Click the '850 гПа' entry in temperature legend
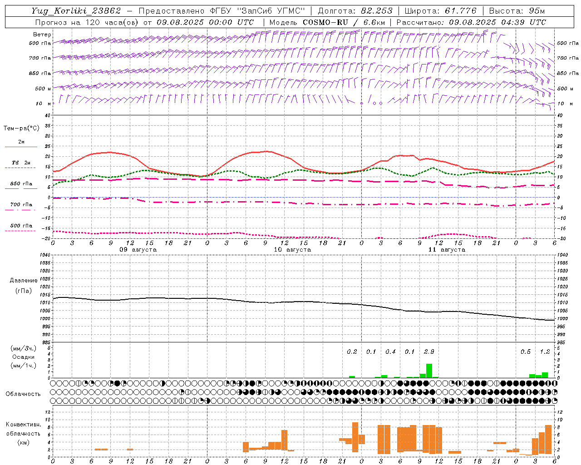Image resolution: width=581 pixels, height=465 pixels. click(x=21, y=184)
